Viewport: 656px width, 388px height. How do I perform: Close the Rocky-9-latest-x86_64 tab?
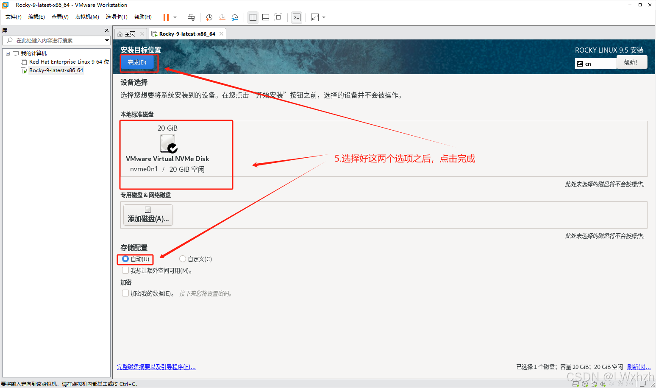[x=221, y=34]
